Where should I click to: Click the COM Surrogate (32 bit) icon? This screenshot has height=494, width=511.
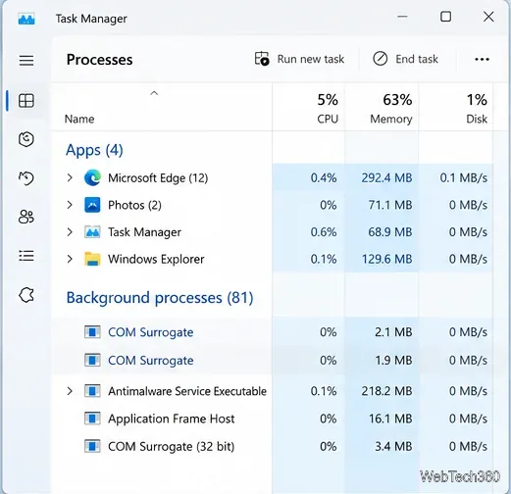[x=92, y=446]
